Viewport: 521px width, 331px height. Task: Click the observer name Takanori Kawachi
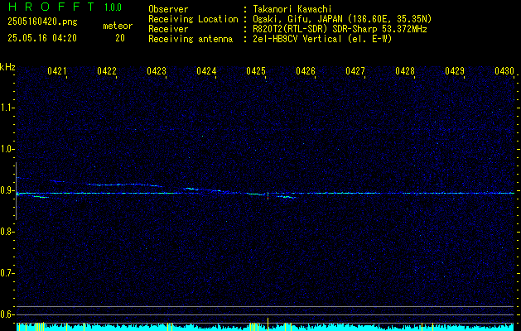pos(292,9)
